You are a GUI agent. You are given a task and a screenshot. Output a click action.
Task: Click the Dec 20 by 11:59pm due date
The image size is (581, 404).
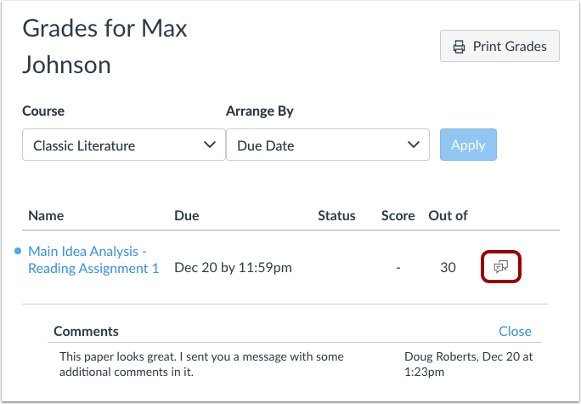coord(233,268)
